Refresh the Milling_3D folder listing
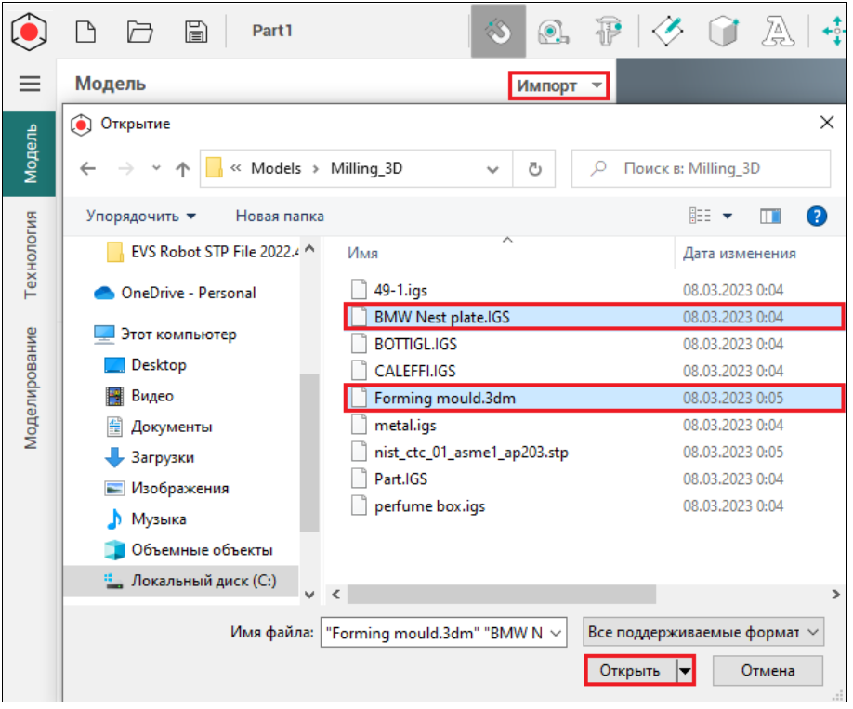This screenshot has width=853, height=709. point(534,168)
